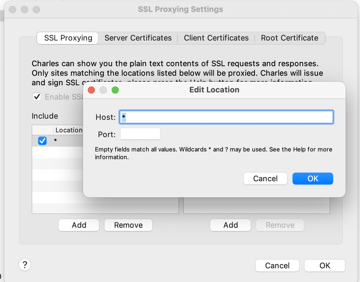The height and width of the screenshot is (282, 360).
Task: Click Cancel in SSL Proxying Settings window
Action: click(x=277, y=266)
